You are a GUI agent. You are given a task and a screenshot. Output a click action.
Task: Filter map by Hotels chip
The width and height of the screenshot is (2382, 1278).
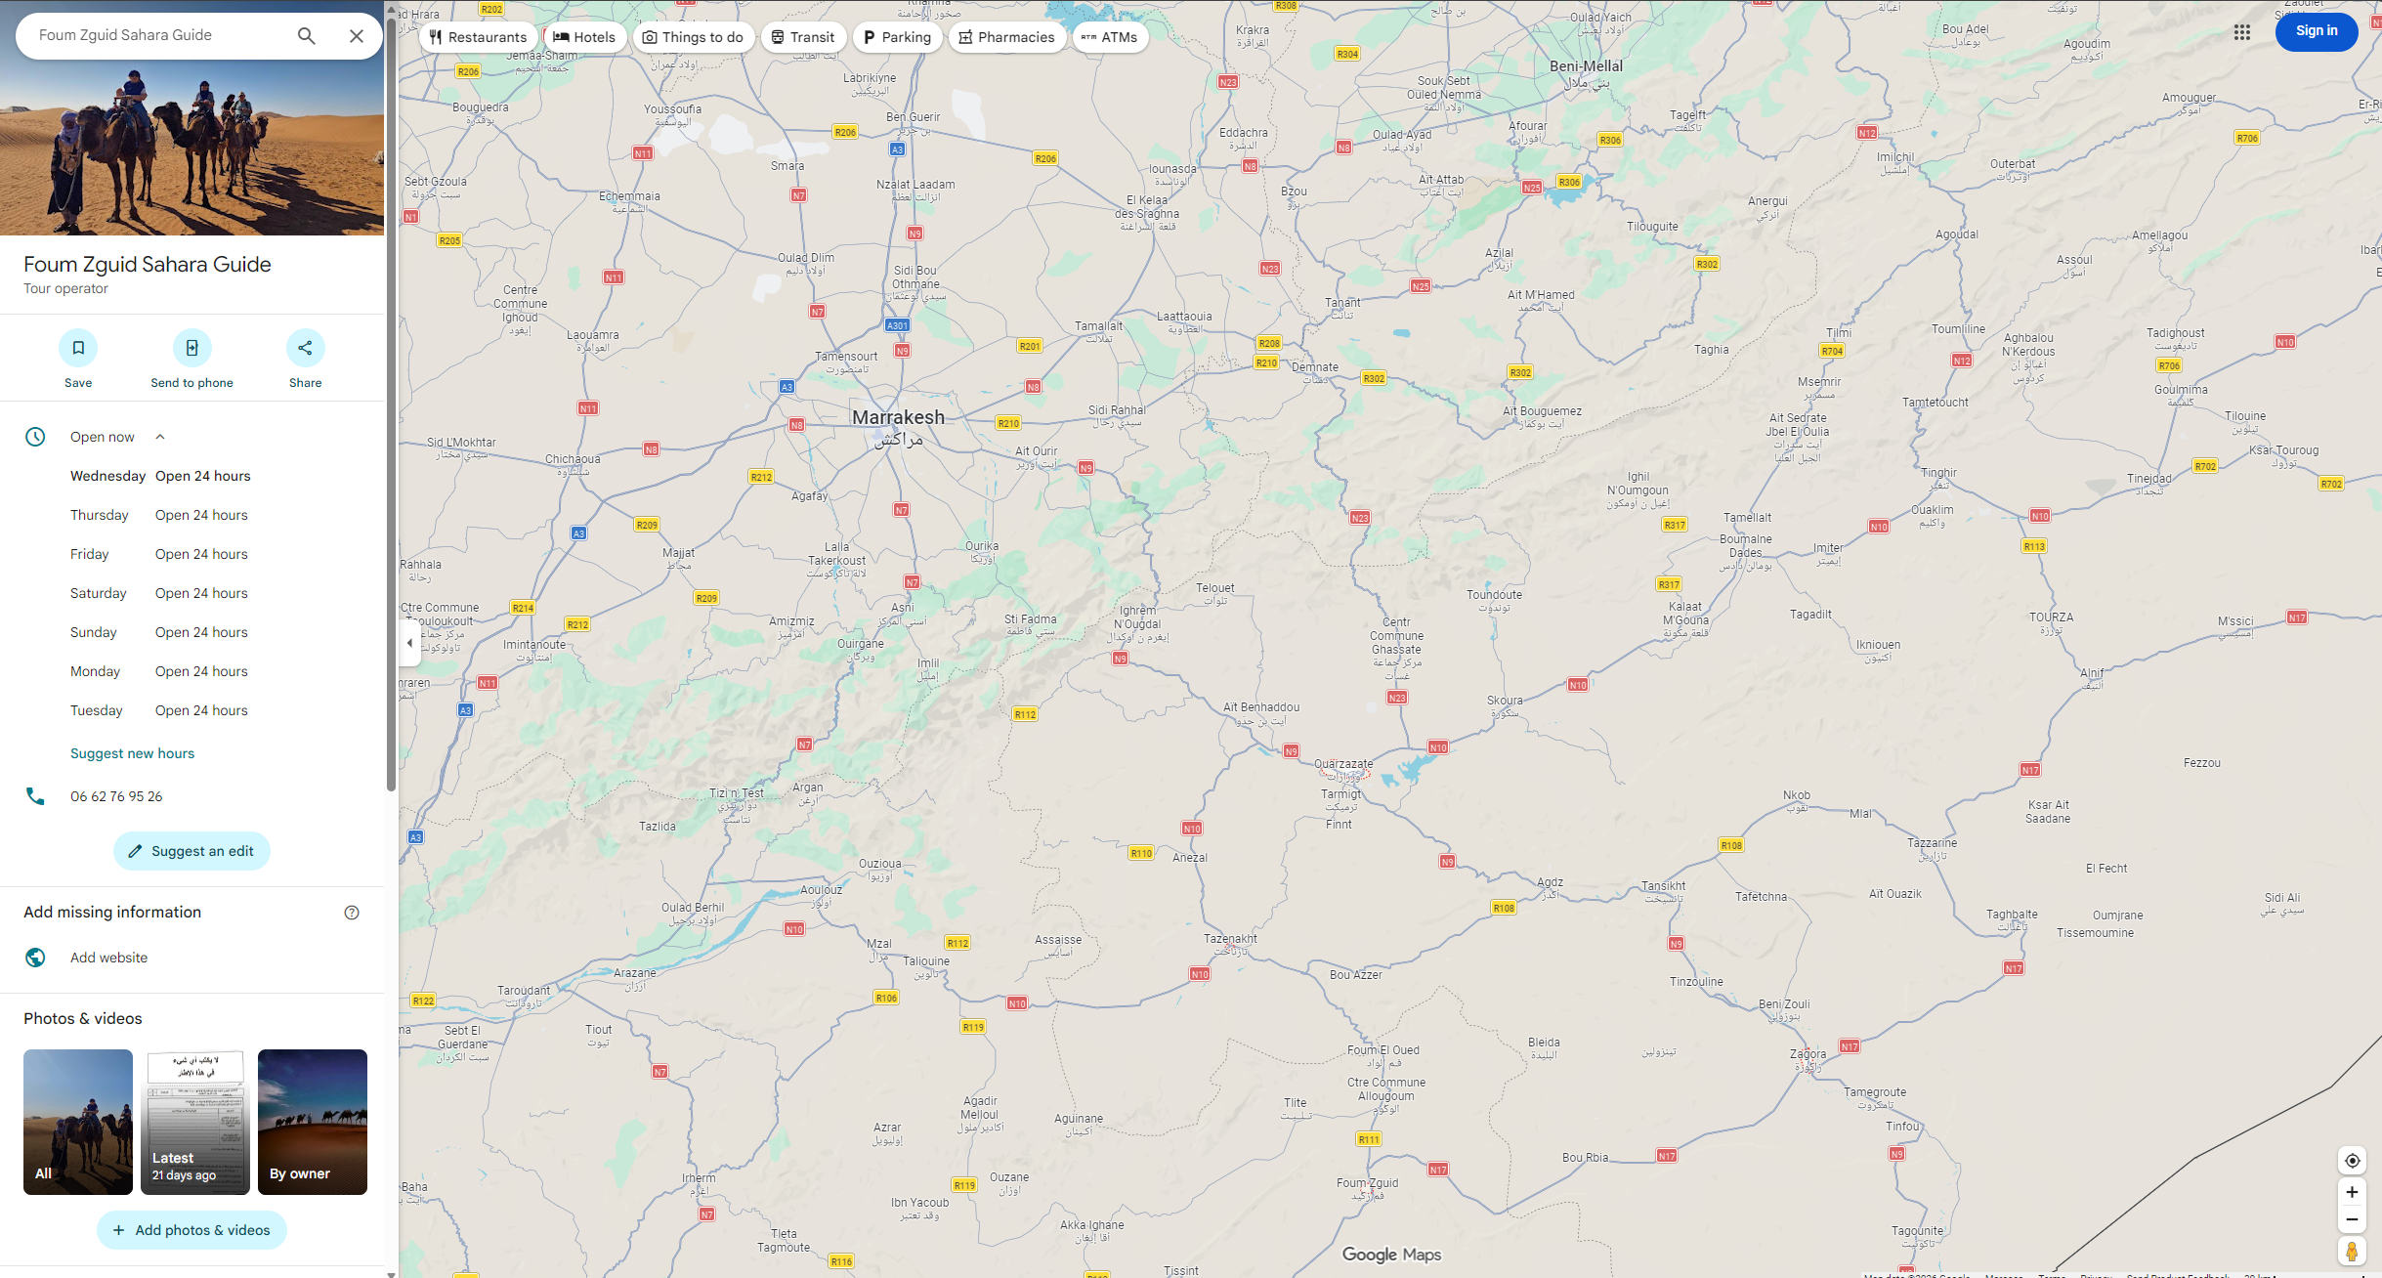pos(585,37)
